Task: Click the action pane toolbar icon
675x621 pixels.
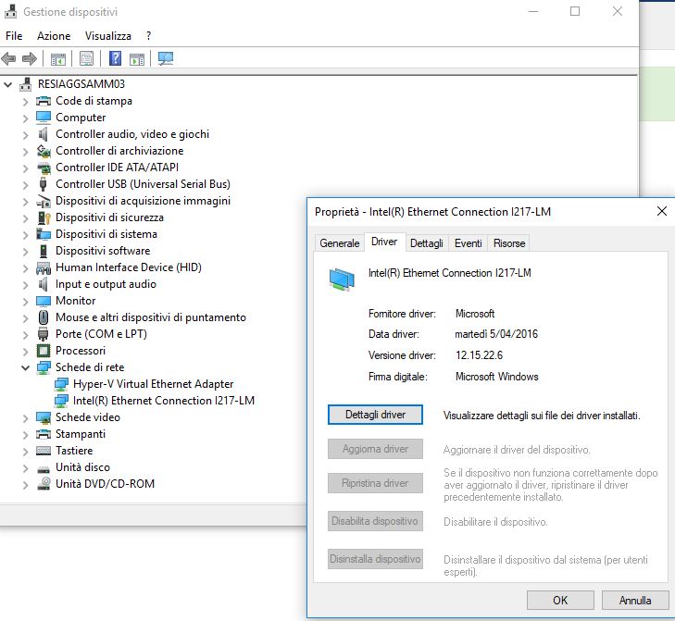Action: (137, 59)
